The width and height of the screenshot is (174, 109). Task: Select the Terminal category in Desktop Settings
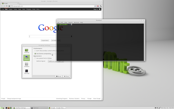tap(27, 72)
